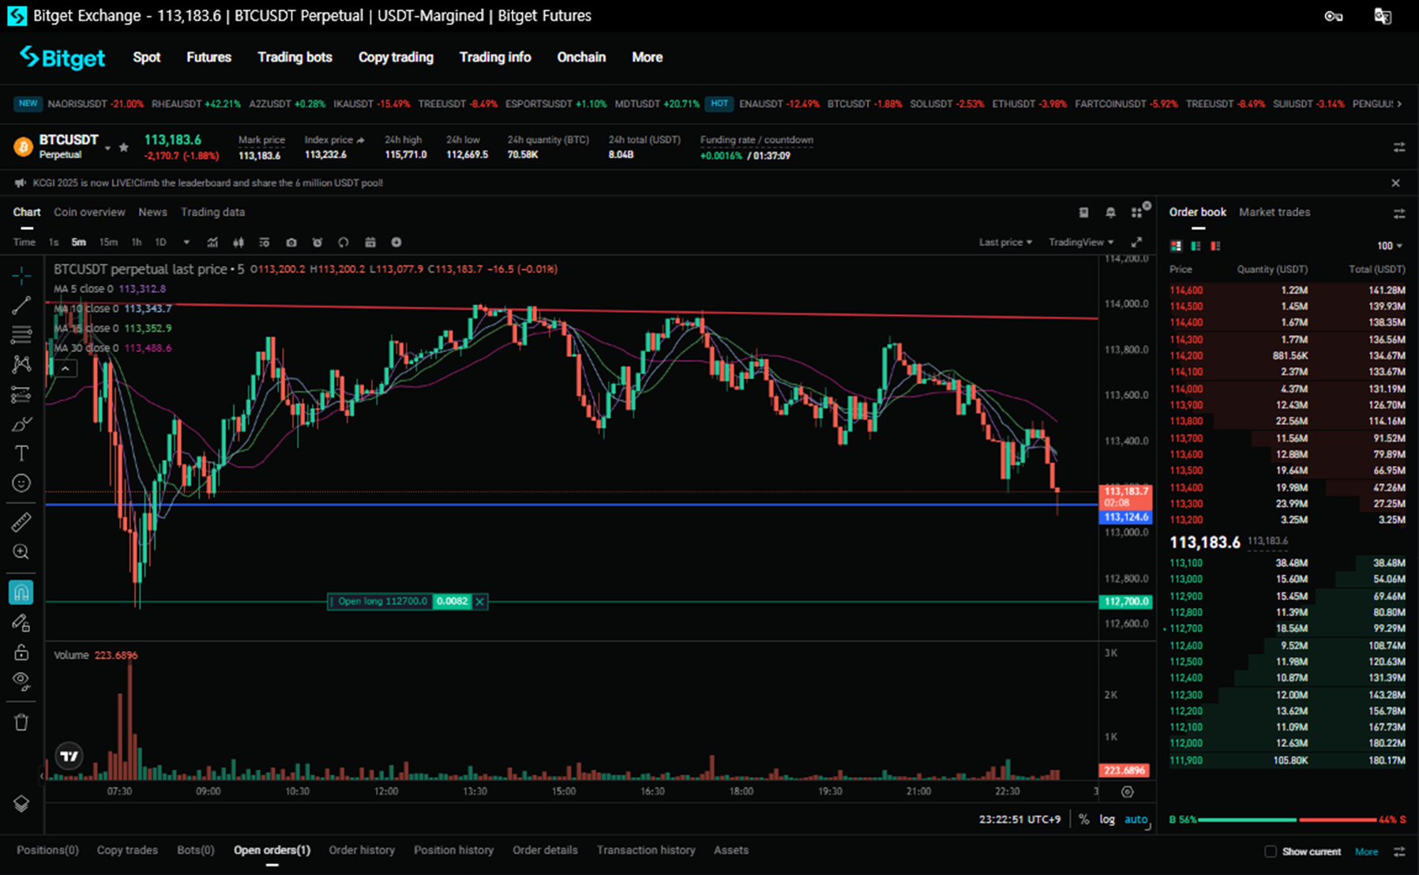Select the trend line drawing tool
This screenshot has width=1419, height=875.
click(21, 306)
